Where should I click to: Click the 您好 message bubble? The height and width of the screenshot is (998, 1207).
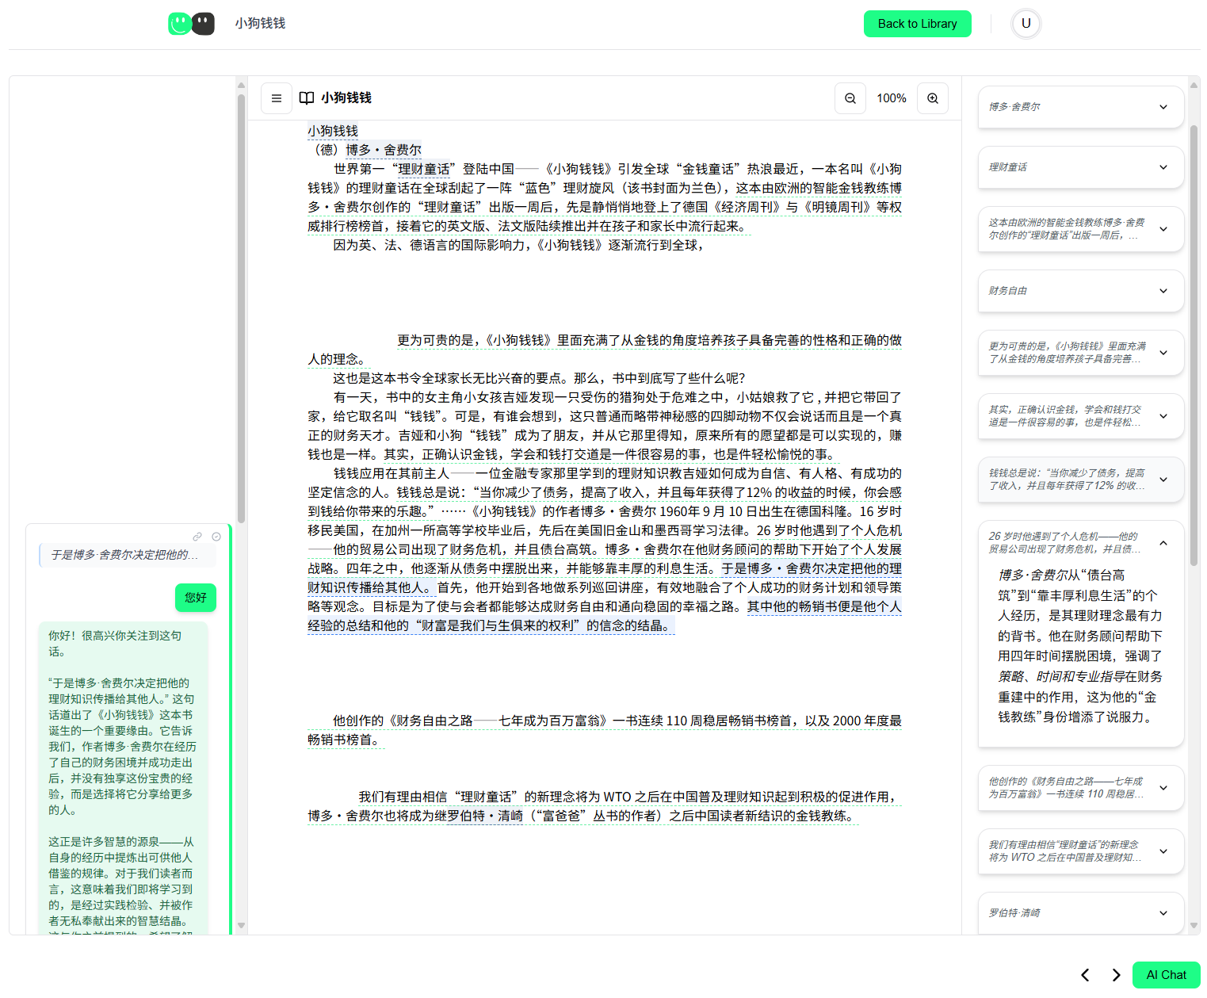[196, 598]
